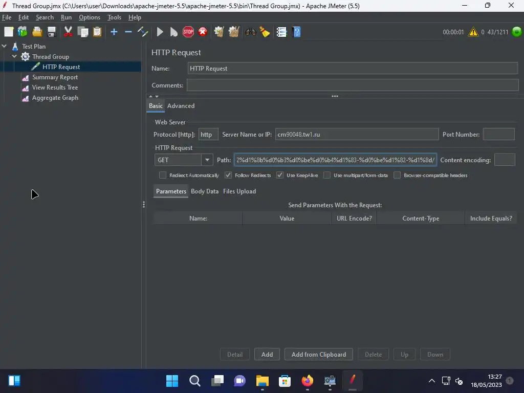Viewport: 524px width, 393px height.
Task: Open Windows Start menu on taskbar
Action: [x=172, y=381]
